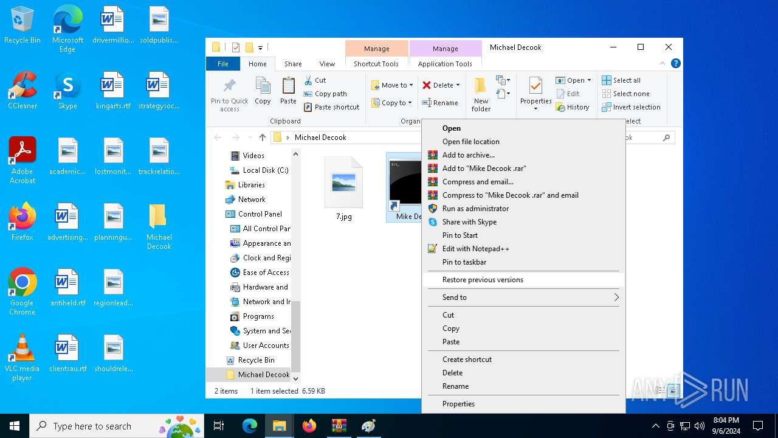
Task: Choose Open in the context menu
Action: tap(523, 128)
